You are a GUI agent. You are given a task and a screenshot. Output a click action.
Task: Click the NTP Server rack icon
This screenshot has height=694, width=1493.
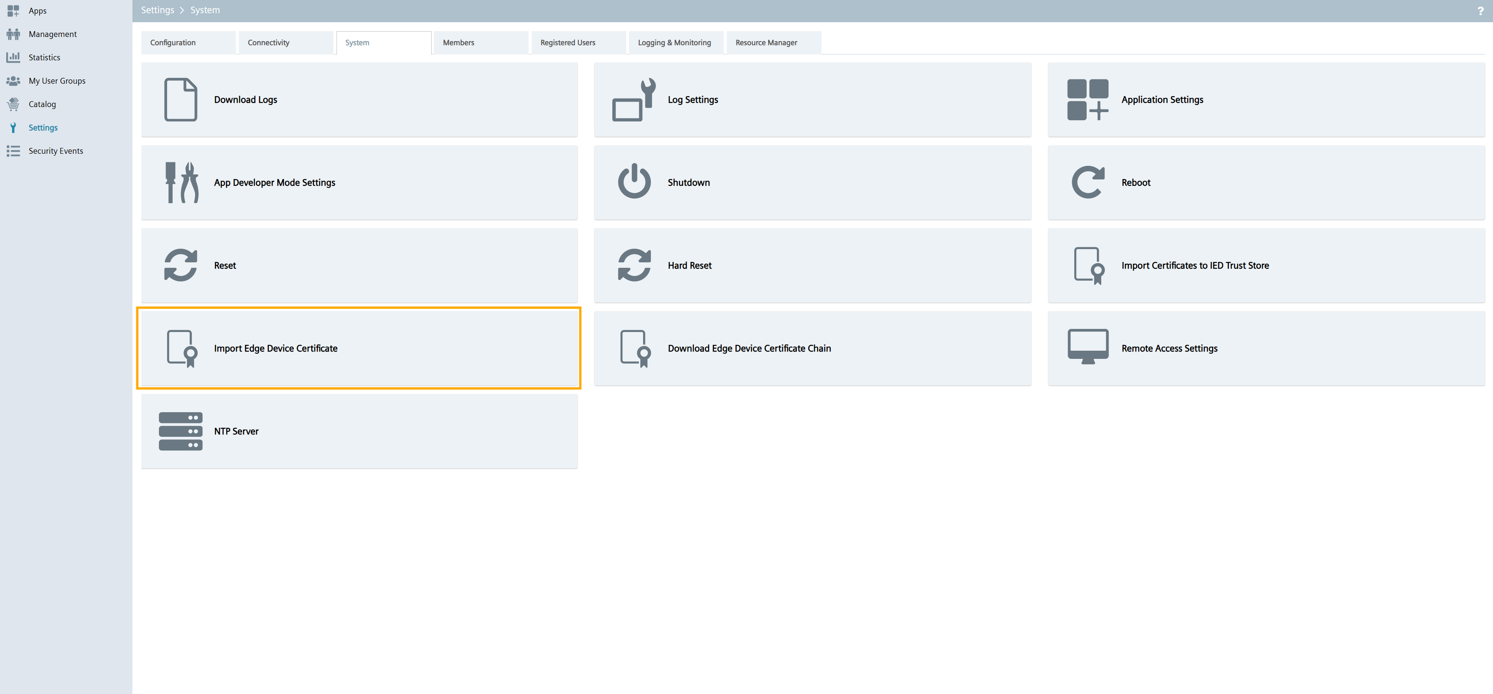coord(180,431)
